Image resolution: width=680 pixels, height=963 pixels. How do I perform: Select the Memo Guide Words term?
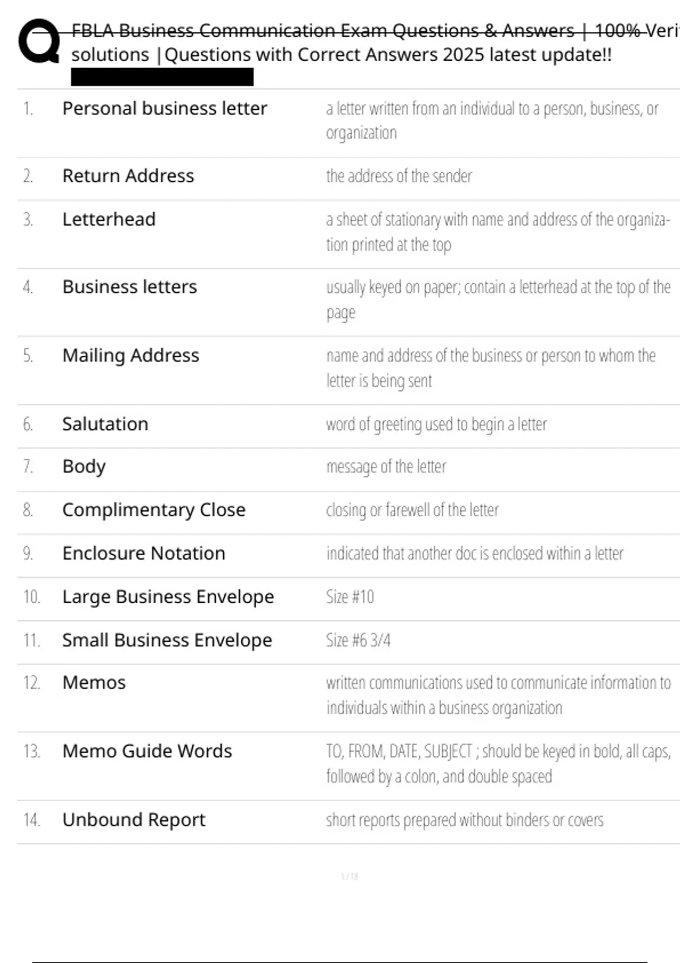(x=147, y=751)
